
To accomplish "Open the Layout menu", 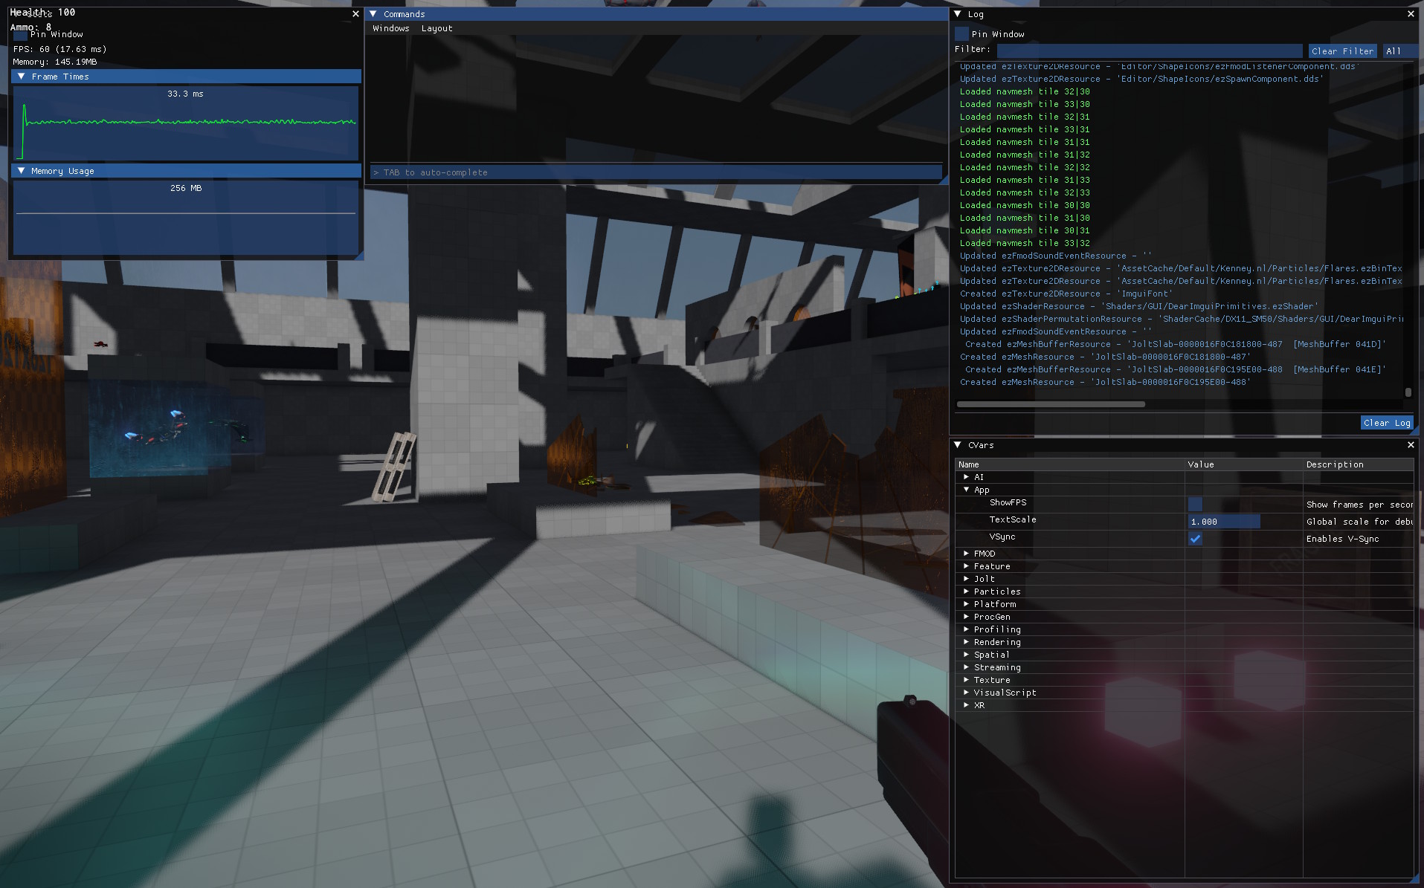I will click(x=437, y=28).
